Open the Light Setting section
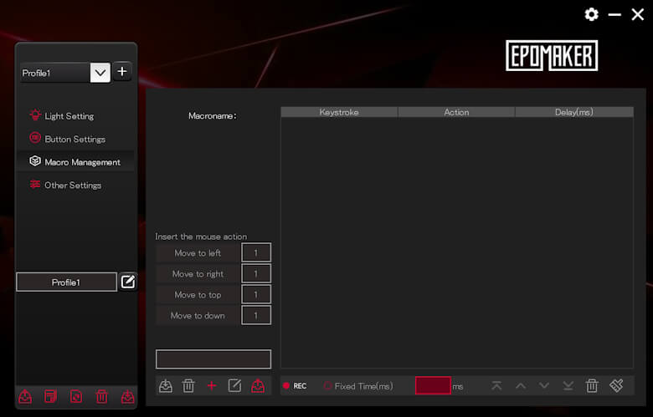 [69, 116]
